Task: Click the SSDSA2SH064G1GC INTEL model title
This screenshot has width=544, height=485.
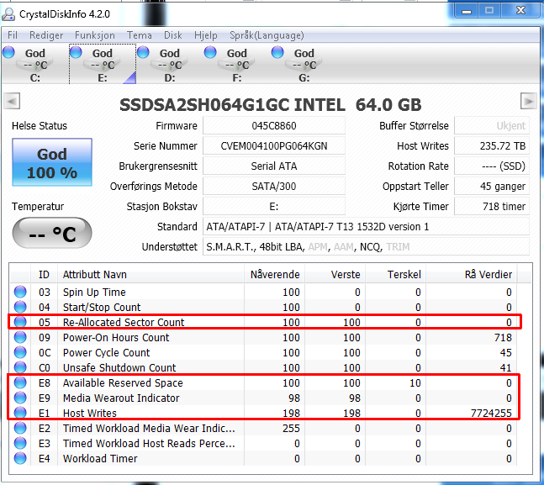Action: pos(232,105)
